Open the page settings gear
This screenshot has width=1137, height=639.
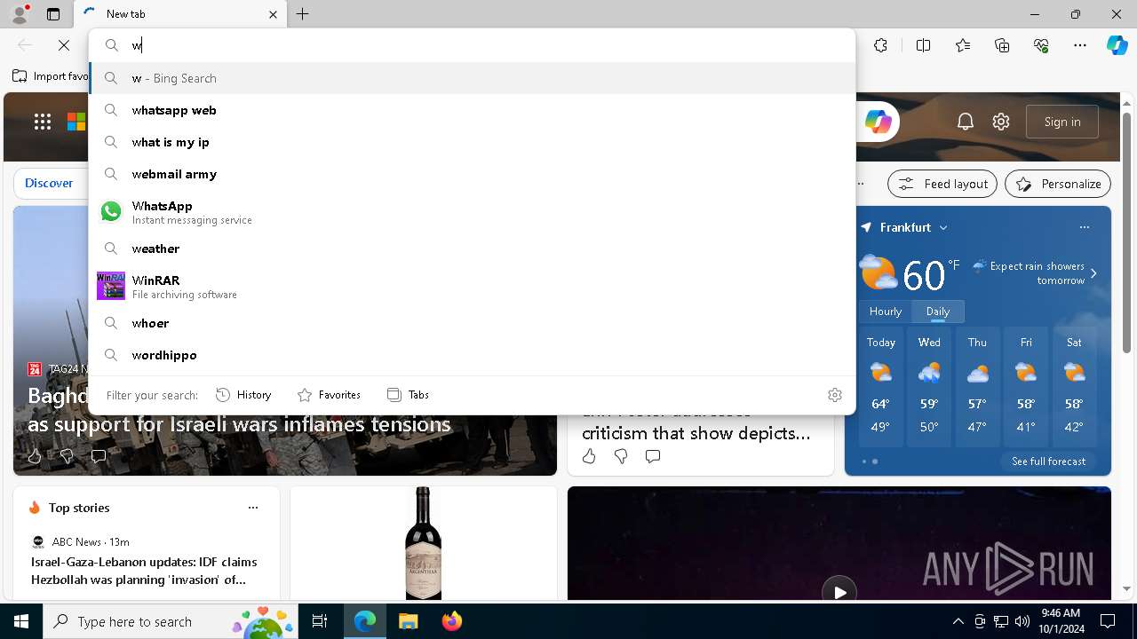tap(1001, 122)
